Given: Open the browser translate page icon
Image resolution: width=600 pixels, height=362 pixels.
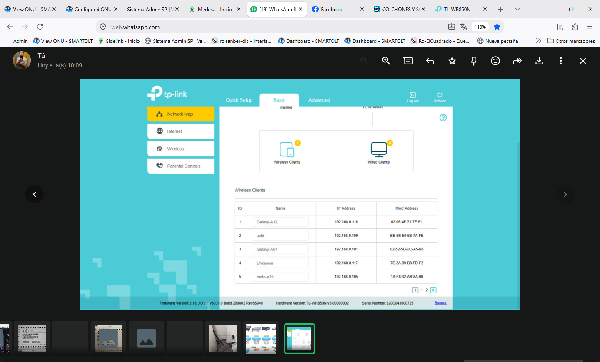Looking at the screenshot, I should tap(464, 27).
